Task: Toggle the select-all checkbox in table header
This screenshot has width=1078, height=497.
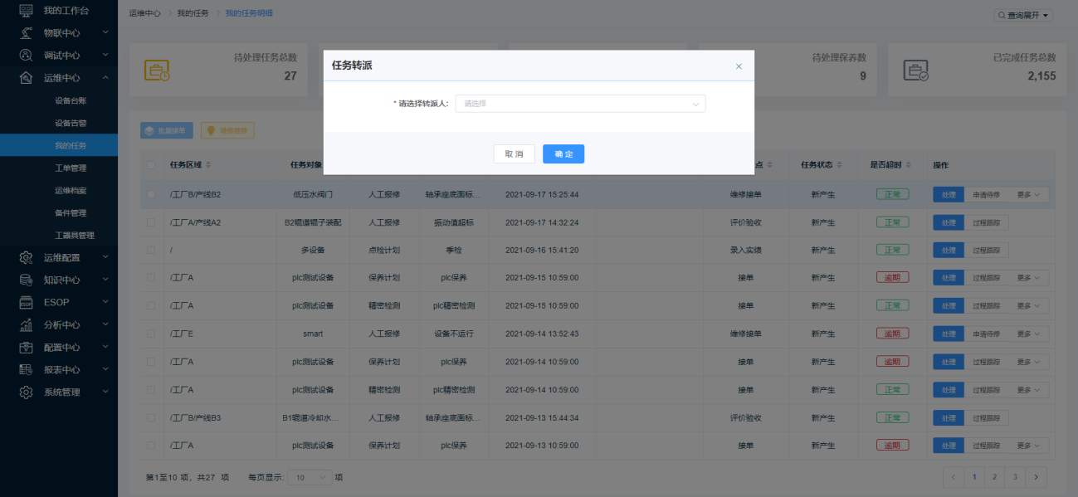Action: click(151, 165)
